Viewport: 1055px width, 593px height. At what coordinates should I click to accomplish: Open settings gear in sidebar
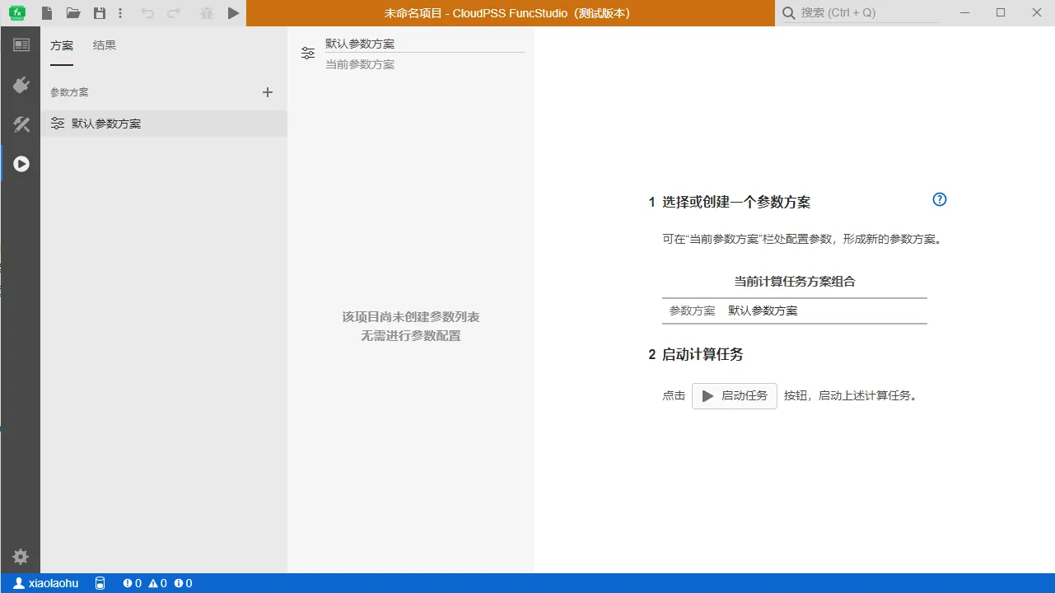click(x=21, y=557)
